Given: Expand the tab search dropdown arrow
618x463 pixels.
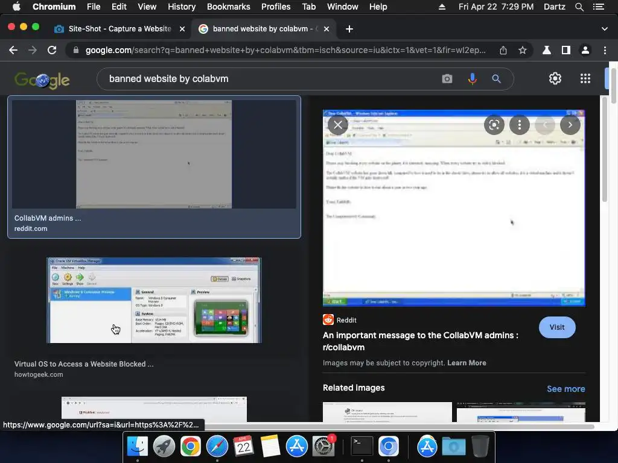Looking at the screenshot, I should [605, 29].
